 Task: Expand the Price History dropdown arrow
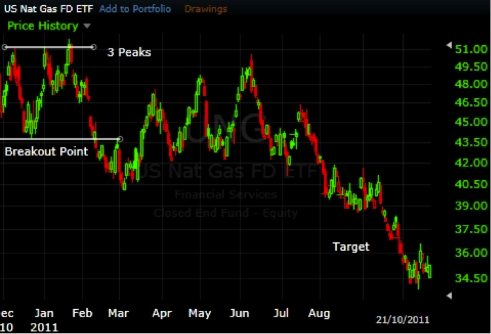[87, 26]
